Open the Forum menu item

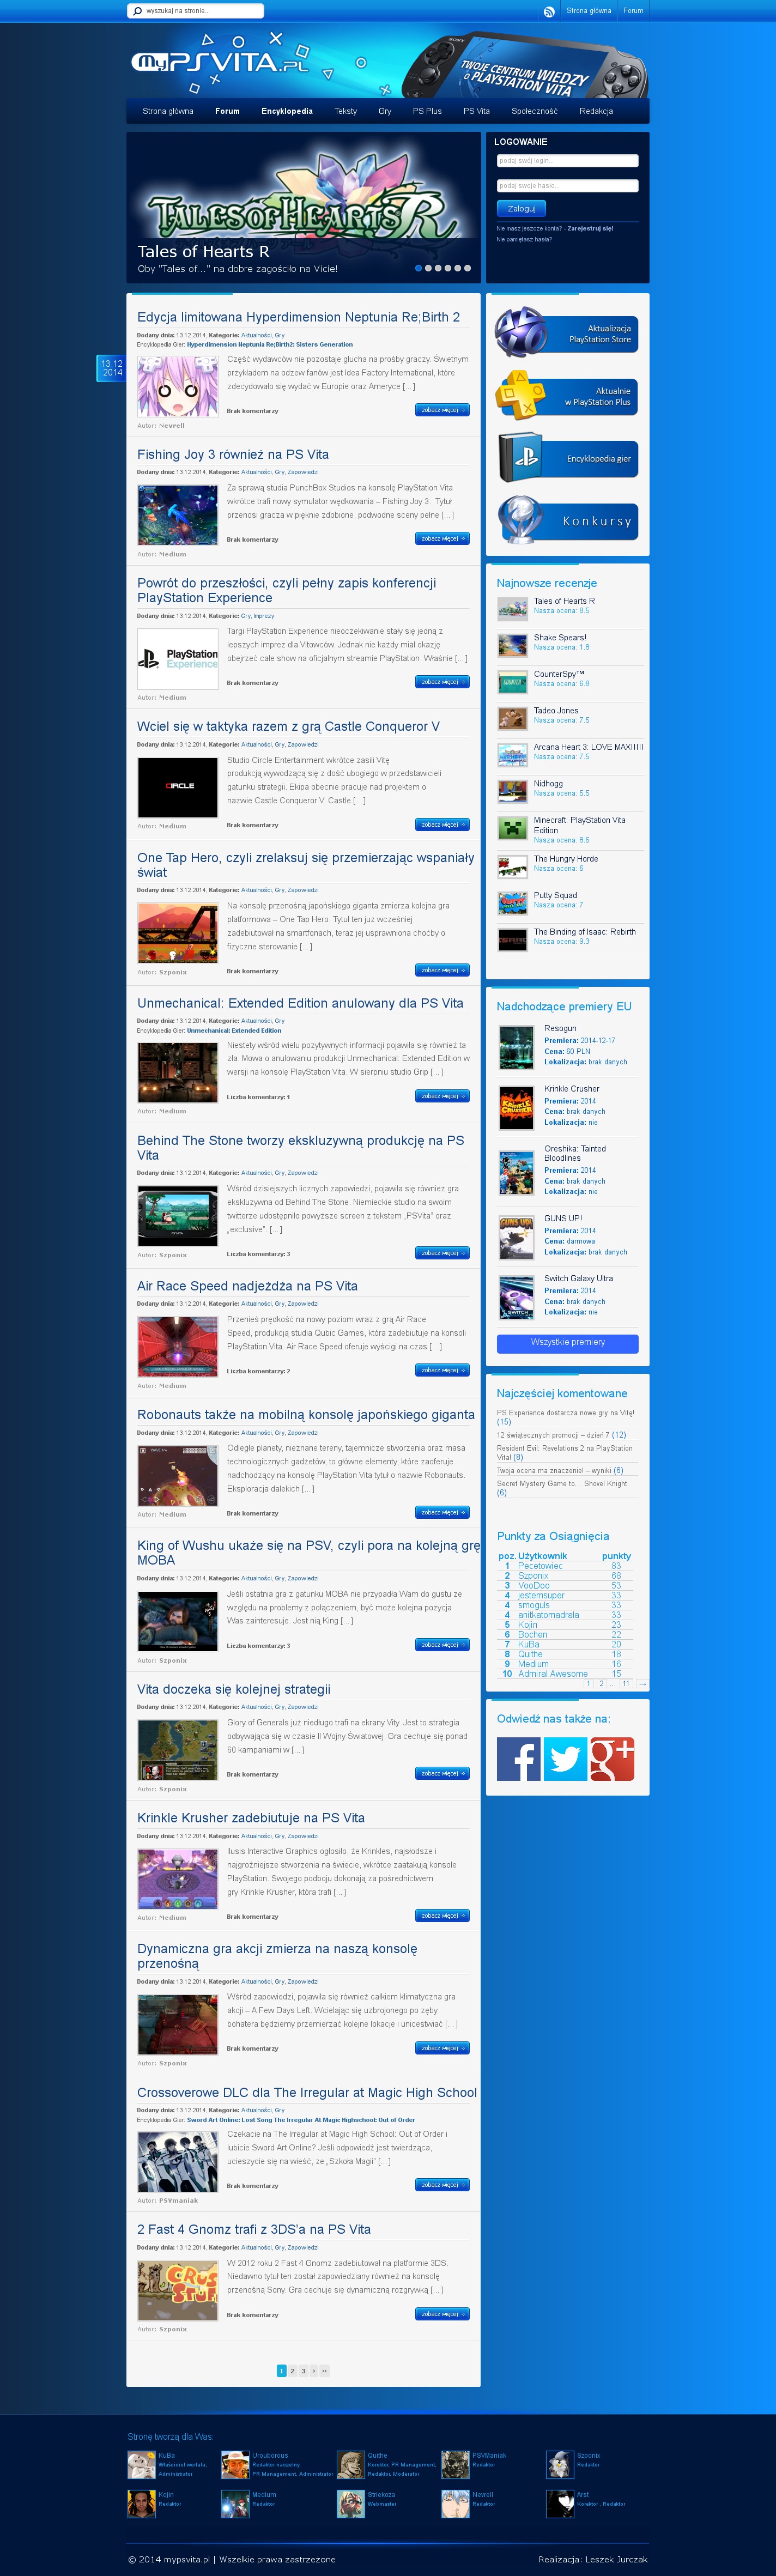(x=227, y=111)
